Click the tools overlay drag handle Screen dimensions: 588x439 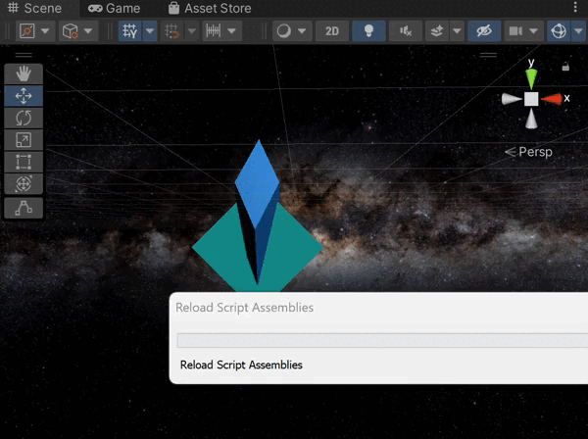[x=24, y=56]
